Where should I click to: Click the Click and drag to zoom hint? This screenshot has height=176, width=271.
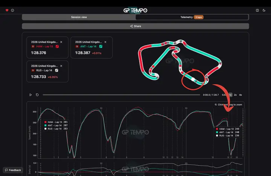(x=230, y=105)
